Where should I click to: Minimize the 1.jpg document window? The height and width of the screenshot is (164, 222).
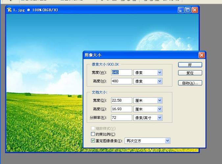(181, 10)
